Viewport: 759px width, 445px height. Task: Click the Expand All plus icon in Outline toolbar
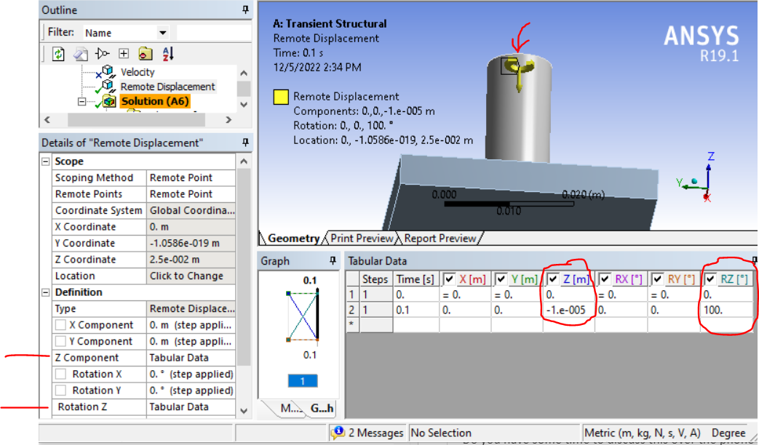(124, 54)
